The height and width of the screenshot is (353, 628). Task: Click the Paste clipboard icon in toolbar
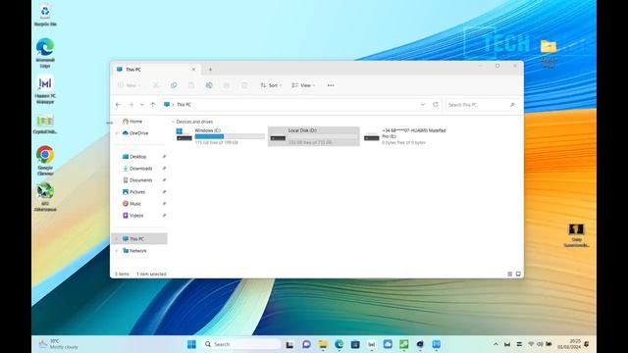pos(191,85)
